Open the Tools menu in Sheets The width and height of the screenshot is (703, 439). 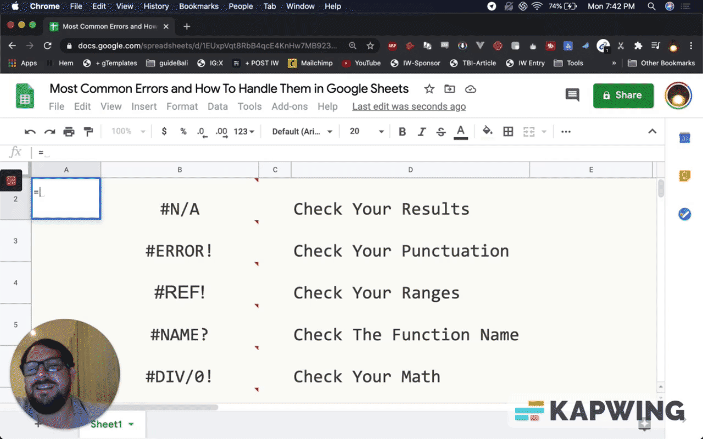point(249,106)
